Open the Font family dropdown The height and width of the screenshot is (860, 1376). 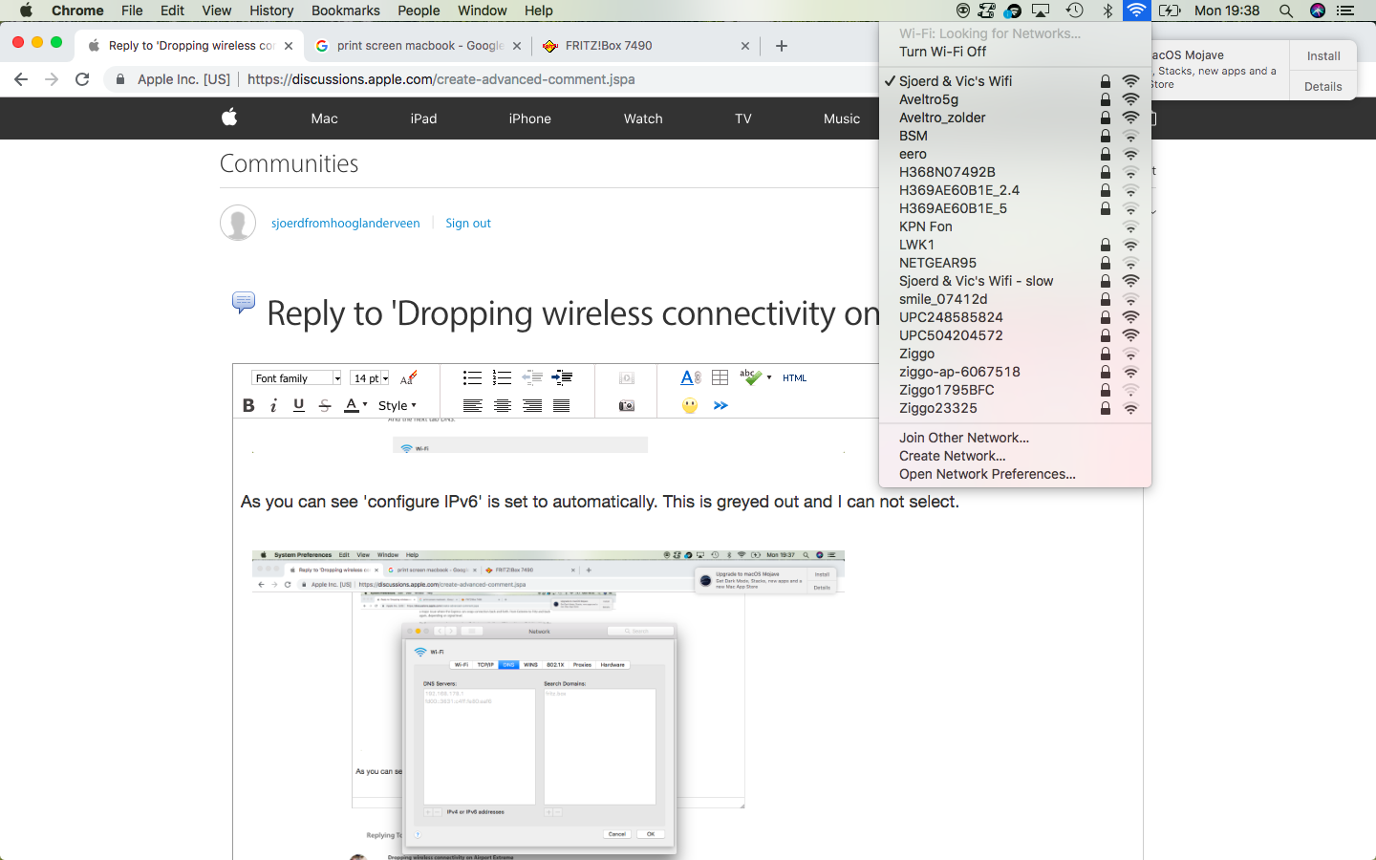(x=296, y=377)
